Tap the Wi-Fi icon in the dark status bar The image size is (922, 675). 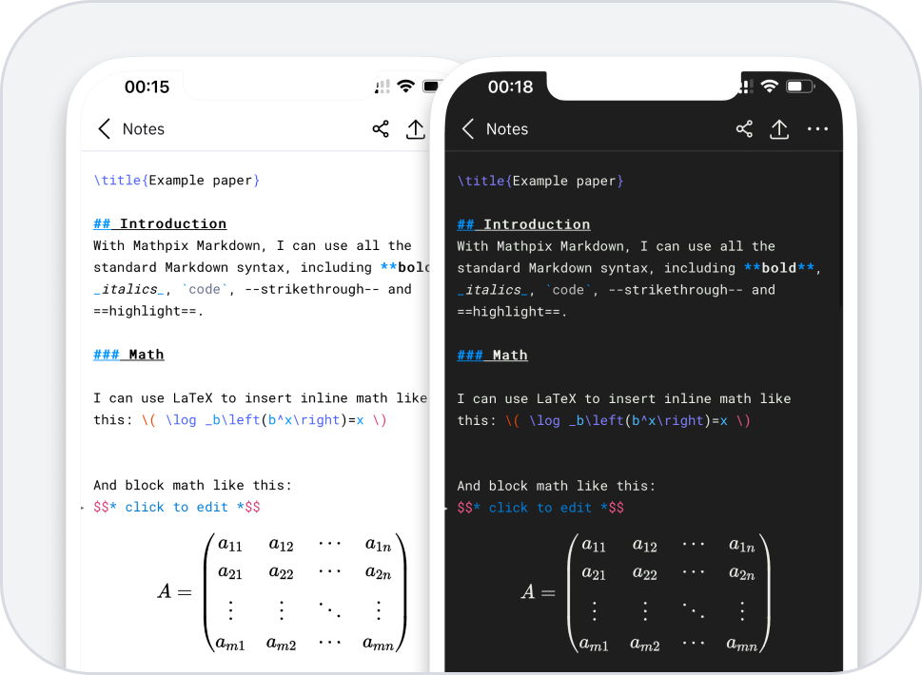click(771, 86)
